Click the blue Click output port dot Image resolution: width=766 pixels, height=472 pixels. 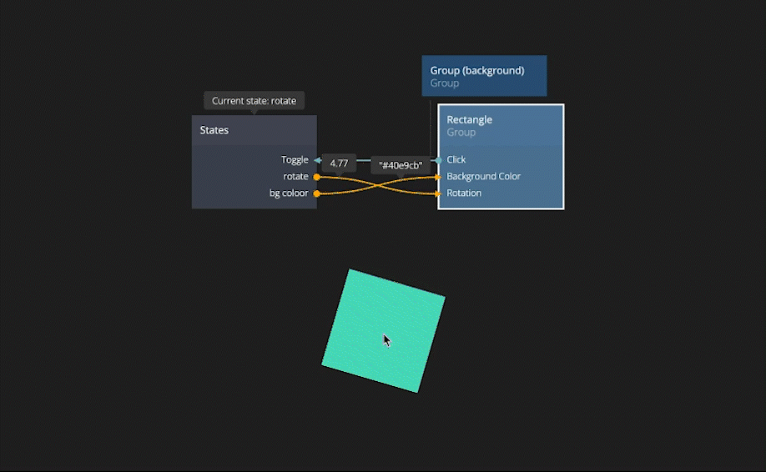439,160
